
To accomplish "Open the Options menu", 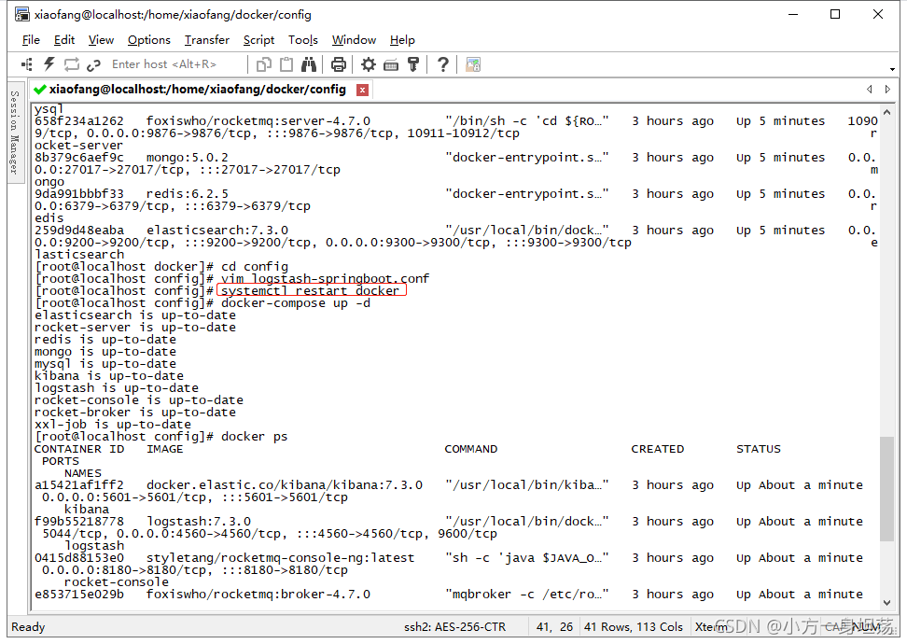I will coord(149,40).
